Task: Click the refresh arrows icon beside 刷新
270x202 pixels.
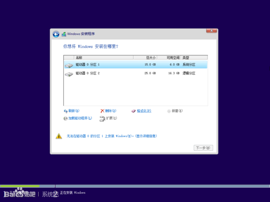Action: click(x=66, y=111)
